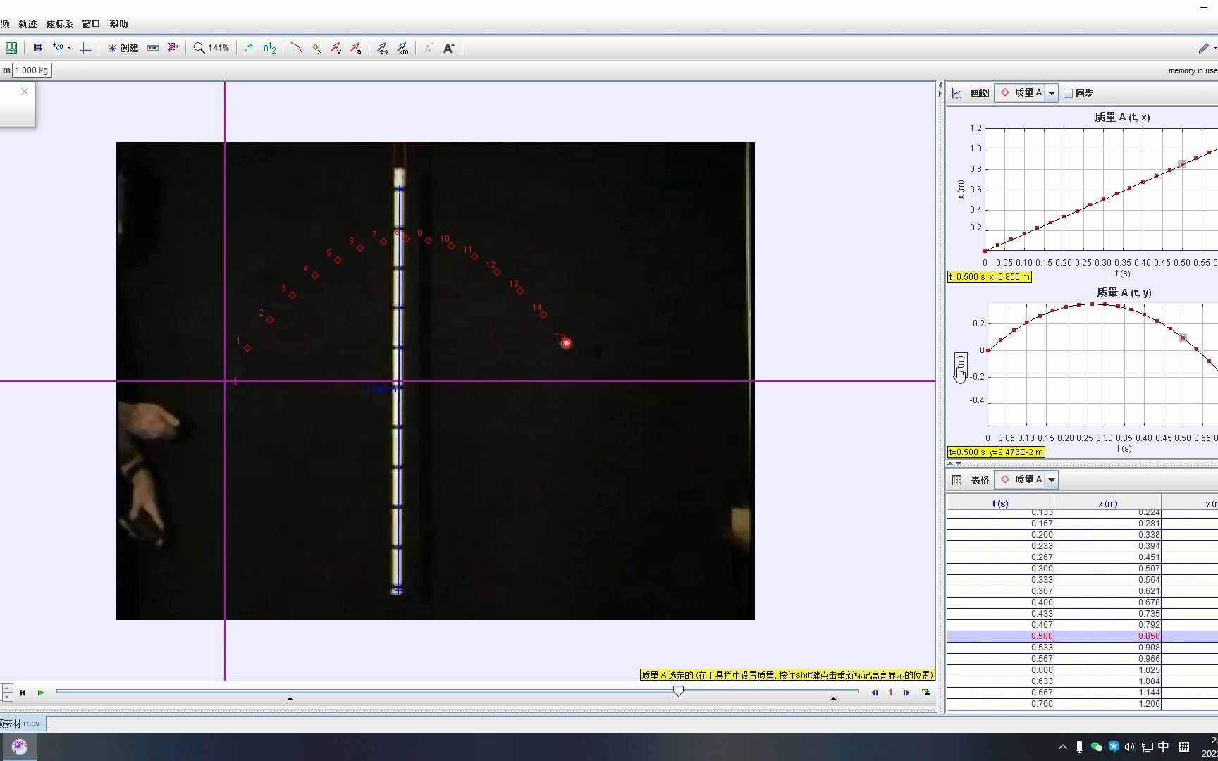This screenshot has width=1218, height=761.
Task: Click the mass input field 1.000 kg
Action: coord(32,70)
